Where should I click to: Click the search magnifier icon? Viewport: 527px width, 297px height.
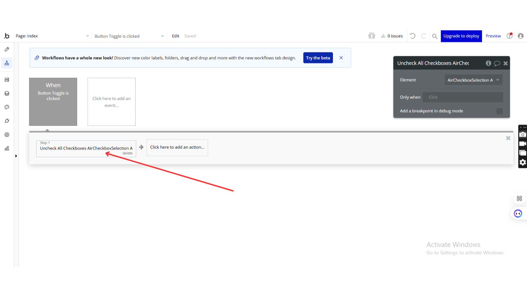click(x=435, y=36)
